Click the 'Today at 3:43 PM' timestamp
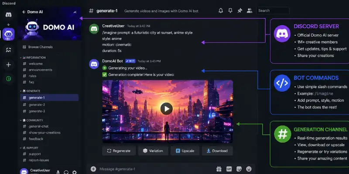 coord(149,61)
